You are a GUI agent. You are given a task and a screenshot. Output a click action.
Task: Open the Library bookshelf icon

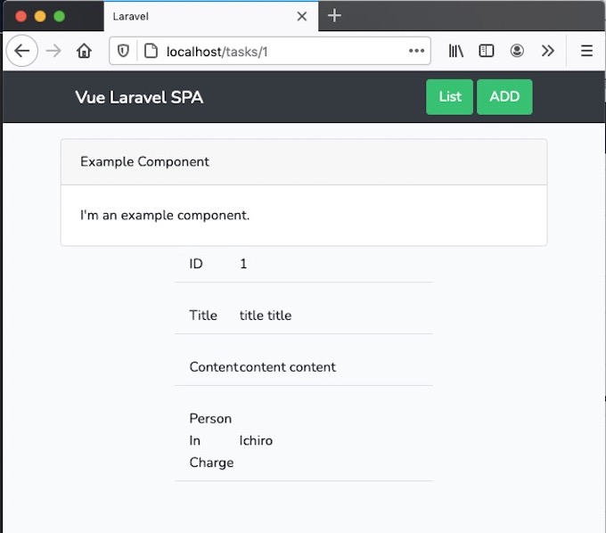point(456,51)
